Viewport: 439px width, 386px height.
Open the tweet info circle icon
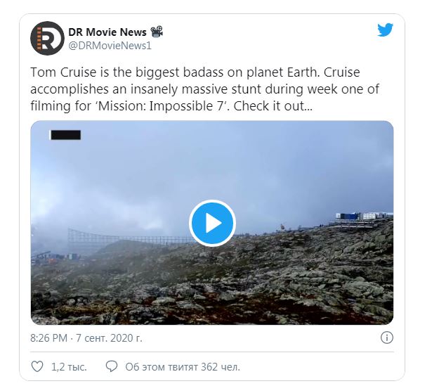[386, 338]
